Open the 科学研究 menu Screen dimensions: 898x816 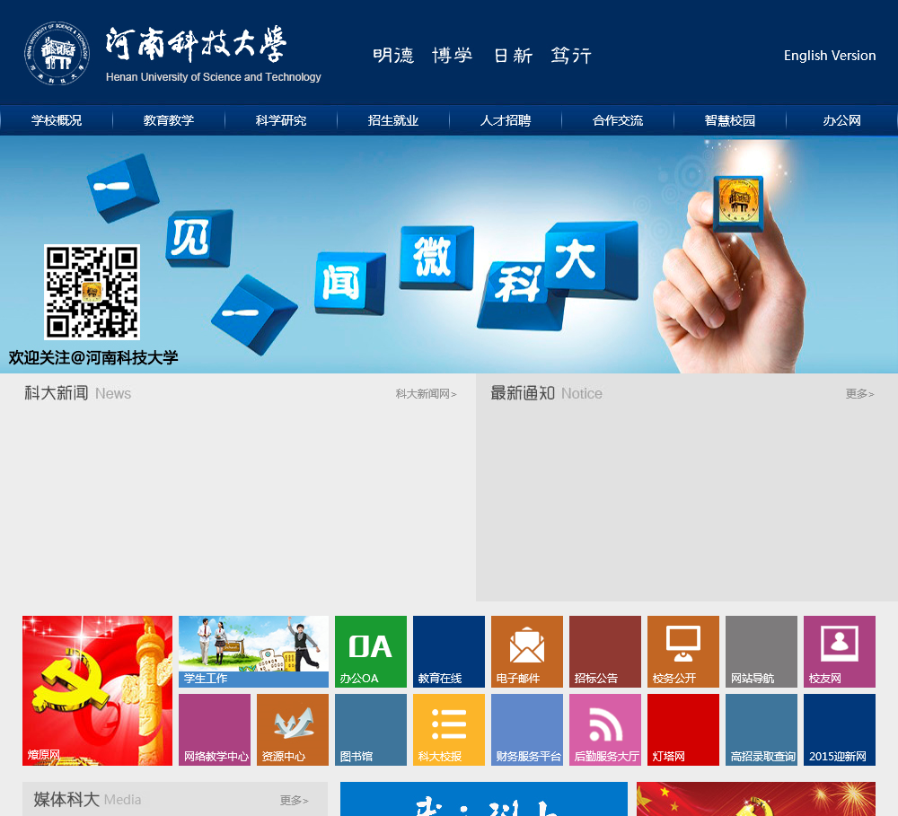click(280, 120)
